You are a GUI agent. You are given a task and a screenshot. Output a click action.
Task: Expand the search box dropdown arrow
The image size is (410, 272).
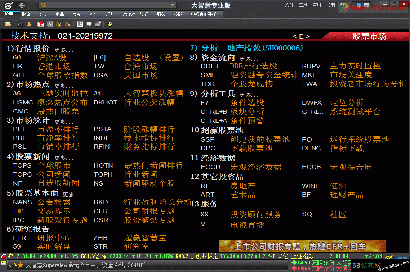click(172, 5)
